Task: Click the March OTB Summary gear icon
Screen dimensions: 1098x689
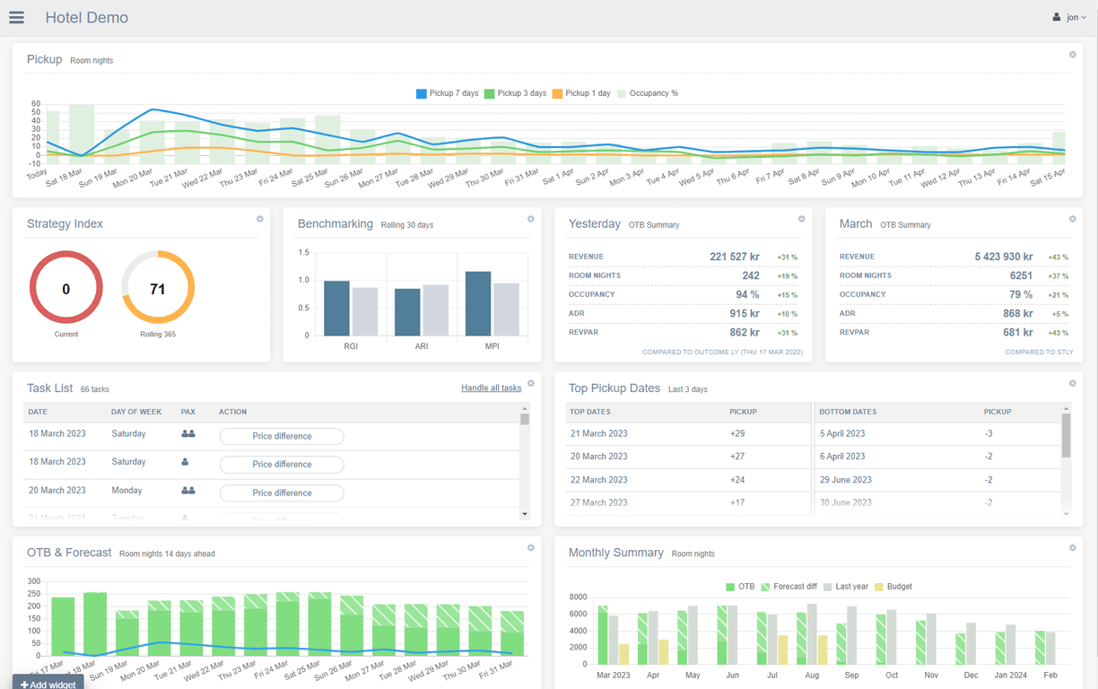Action: pyautogui.click(x=1072, y=219)
